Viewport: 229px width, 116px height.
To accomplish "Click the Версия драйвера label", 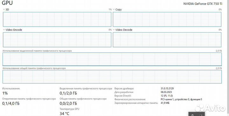I will click(124, 89).
